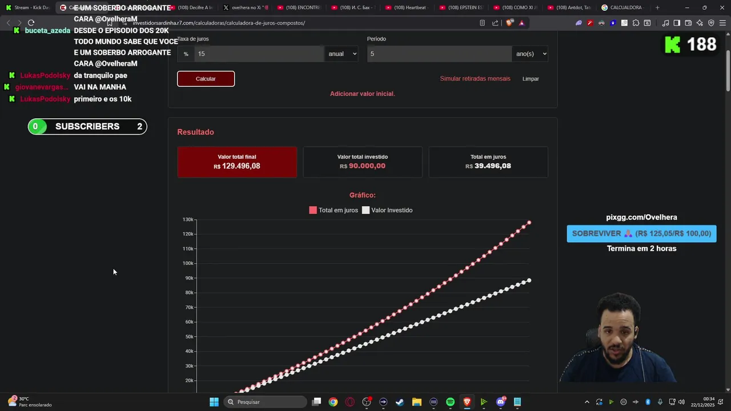This screenshot has height=411, width=731.
Task: Click the Período input field
Action: pyautogui.click(x=439, y=54)
